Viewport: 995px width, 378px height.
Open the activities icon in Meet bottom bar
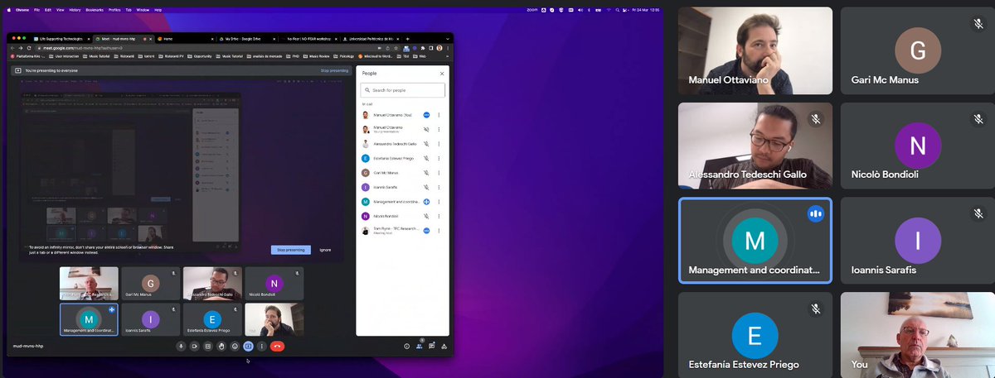pyautogui.click(x=444, y=346)
